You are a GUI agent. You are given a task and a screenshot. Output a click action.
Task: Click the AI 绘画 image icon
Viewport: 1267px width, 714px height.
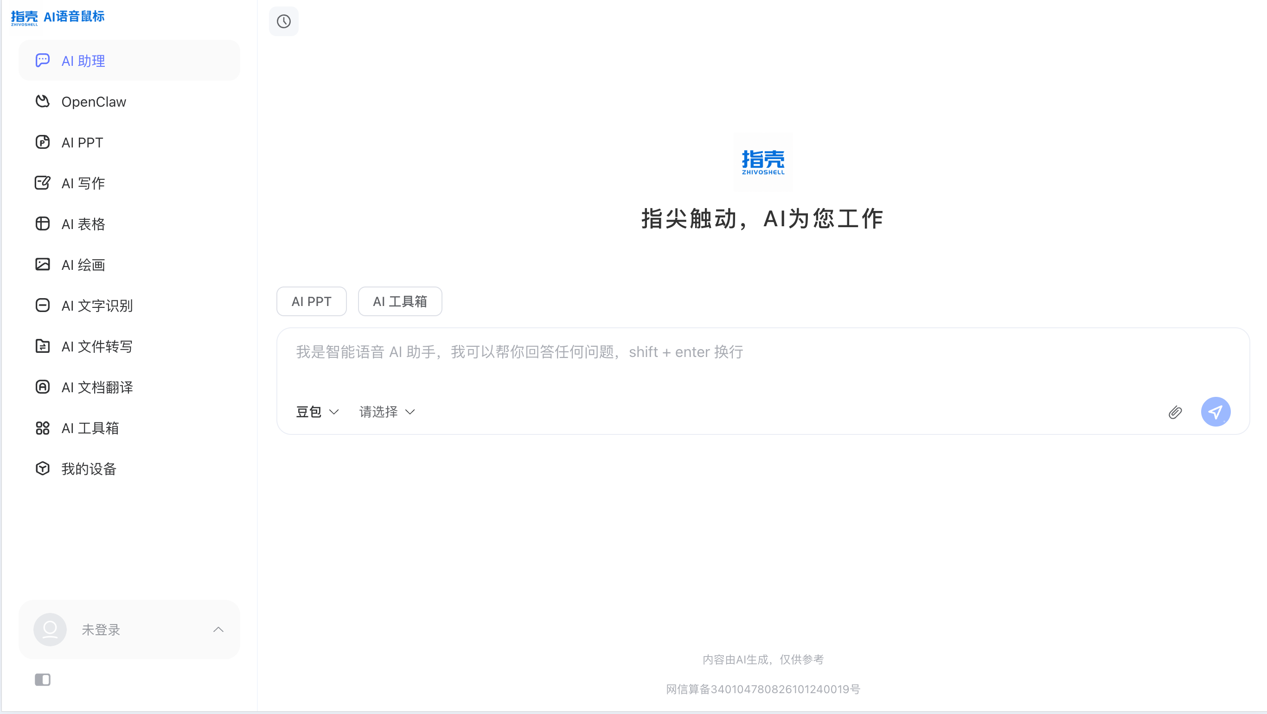[x=43, y=265]
